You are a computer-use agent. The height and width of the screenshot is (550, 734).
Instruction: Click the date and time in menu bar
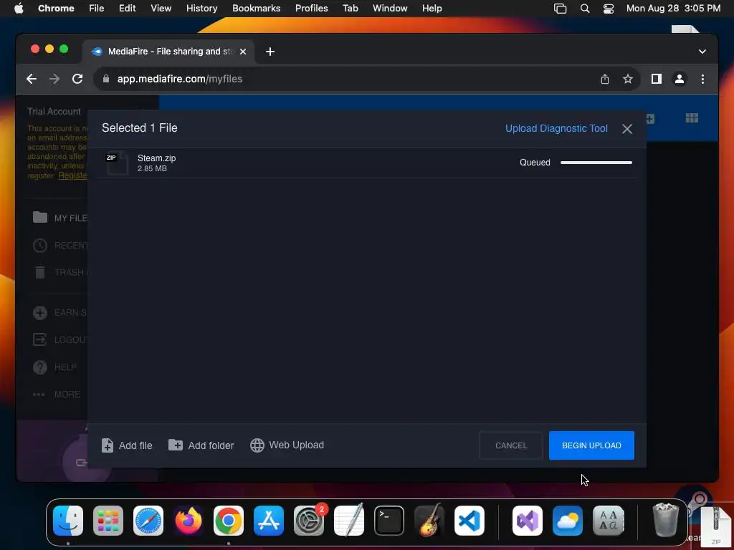click(x=673, y=8)
